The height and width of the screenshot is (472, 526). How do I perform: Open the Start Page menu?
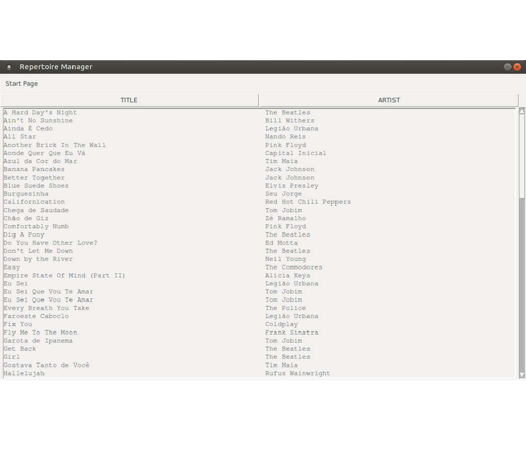coord(22,83)
